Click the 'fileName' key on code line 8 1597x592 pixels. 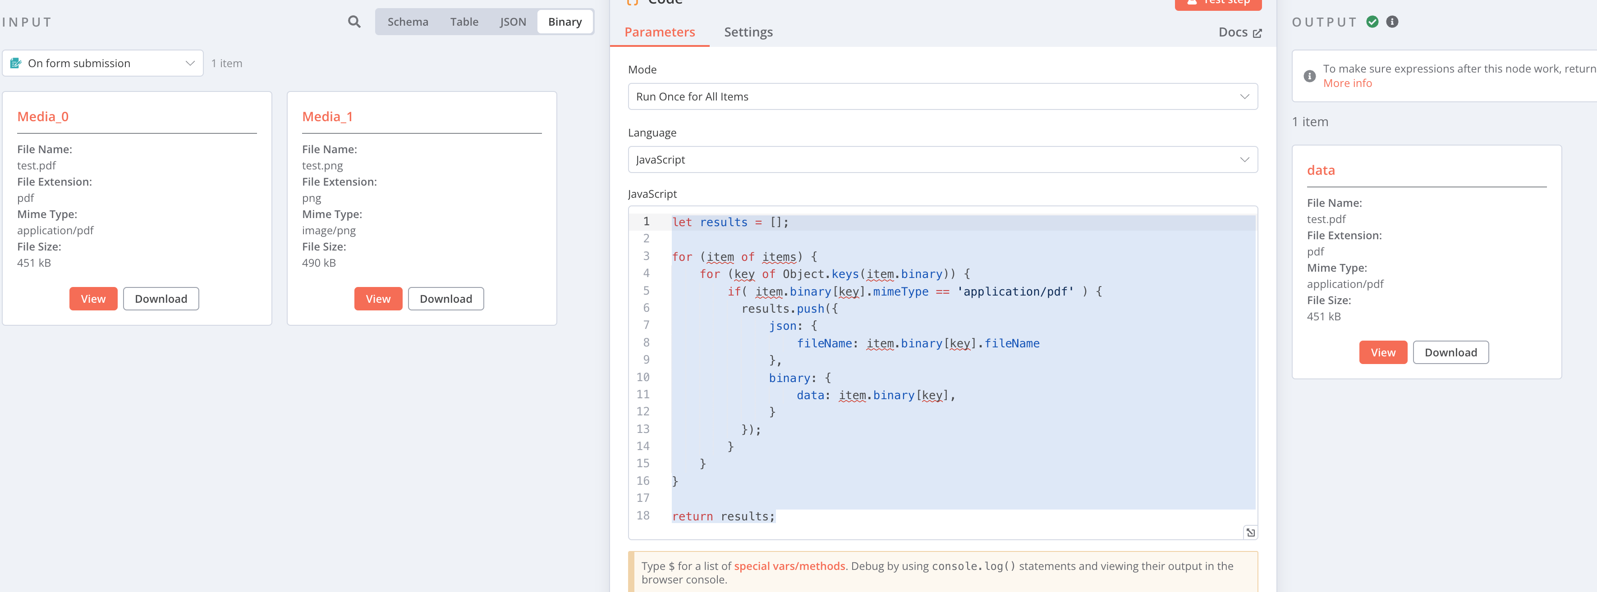click(824, 343)
